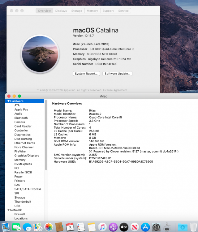
Task: Select Controller in the sidebar
Action: point(21,131)
